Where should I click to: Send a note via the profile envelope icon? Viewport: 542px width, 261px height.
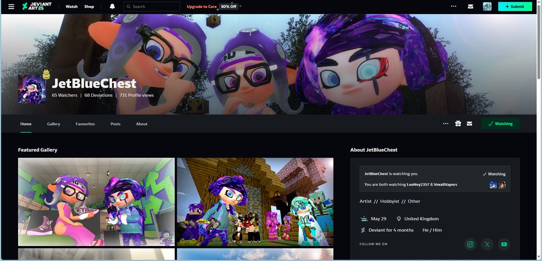pyautogui.click(x=470, y=123)
